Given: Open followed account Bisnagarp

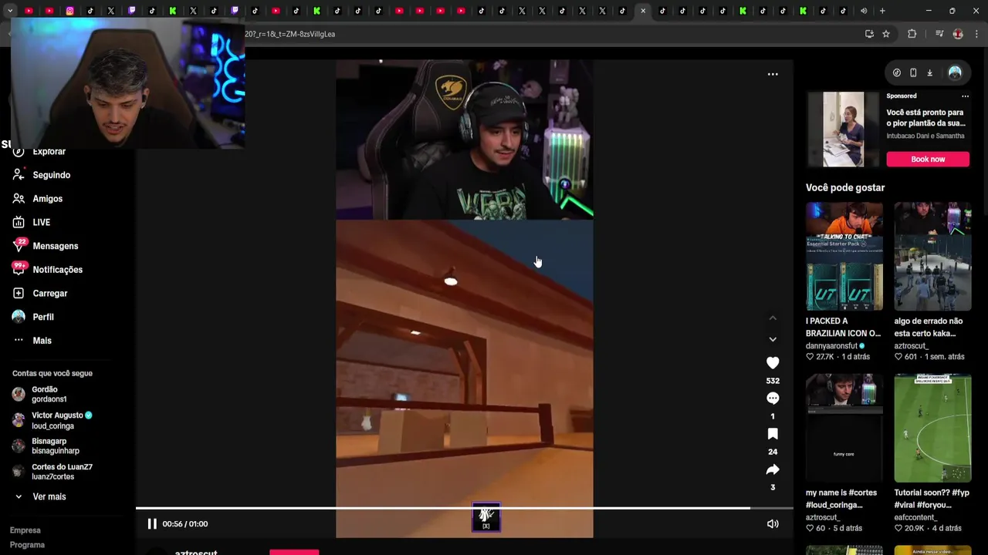Looking at the screenshot, I should pos(46,446).
